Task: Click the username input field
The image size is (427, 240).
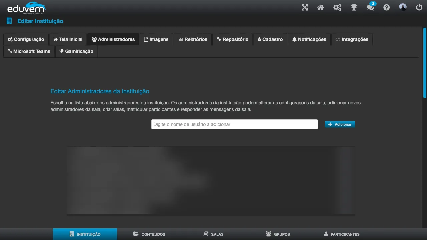Action: [x=235, y=124]
